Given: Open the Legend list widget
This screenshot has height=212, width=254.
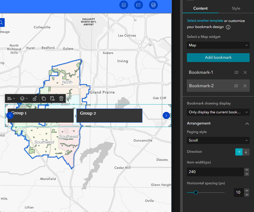Looking at the screenshot, I should click(138, 5).
